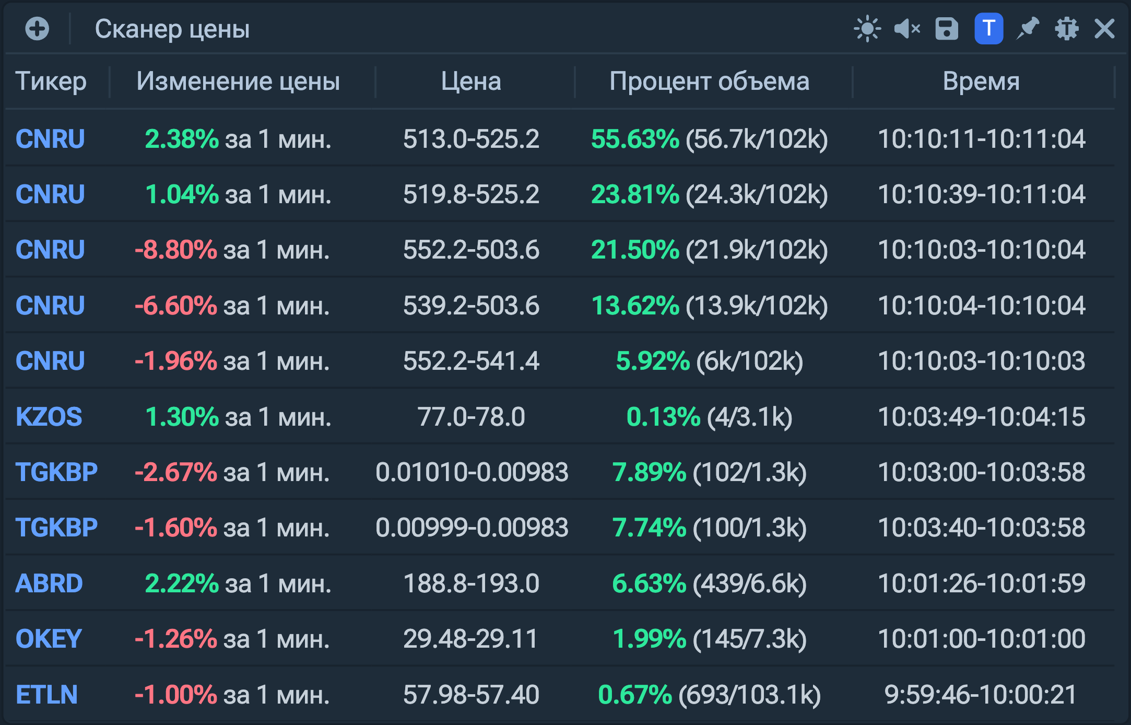Viewport: 1131px width, 725px height.
Task: Open the KZOS ticker link
Action: click(x=49, y=417)
